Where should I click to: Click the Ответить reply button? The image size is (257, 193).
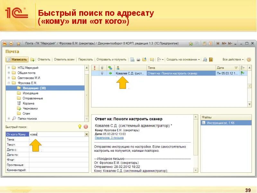click(44, 60)
